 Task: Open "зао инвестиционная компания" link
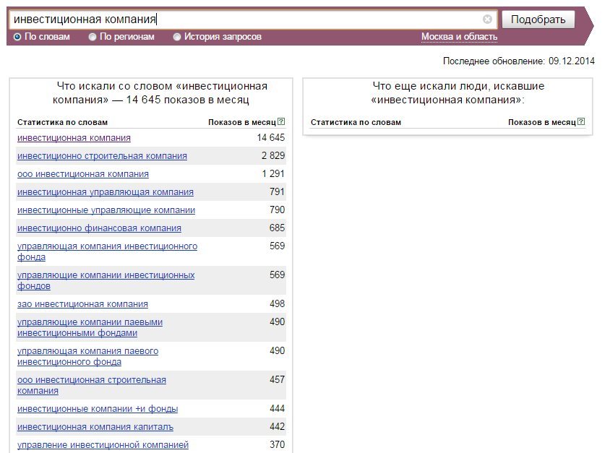[82, 304]
